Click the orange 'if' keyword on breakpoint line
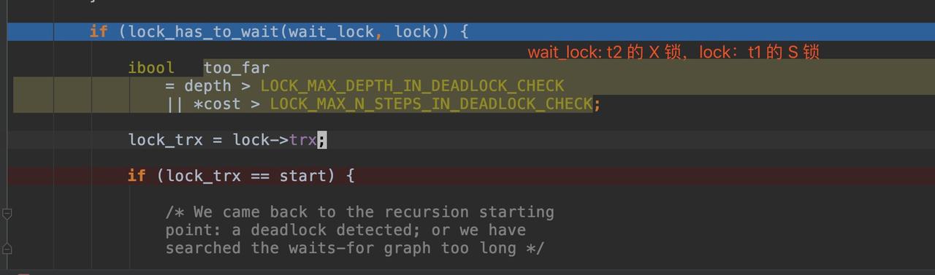The width and height of the screenshot is (935, 275). click(137, 175)
